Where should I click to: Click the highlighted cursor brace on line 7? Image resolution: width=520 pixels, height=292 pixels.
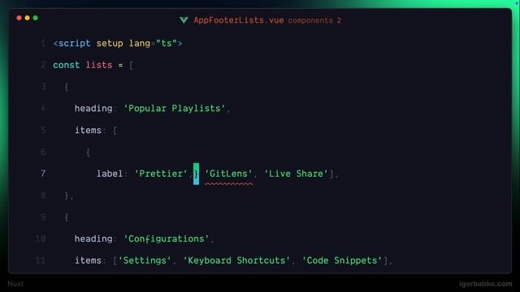pos(197,174)
